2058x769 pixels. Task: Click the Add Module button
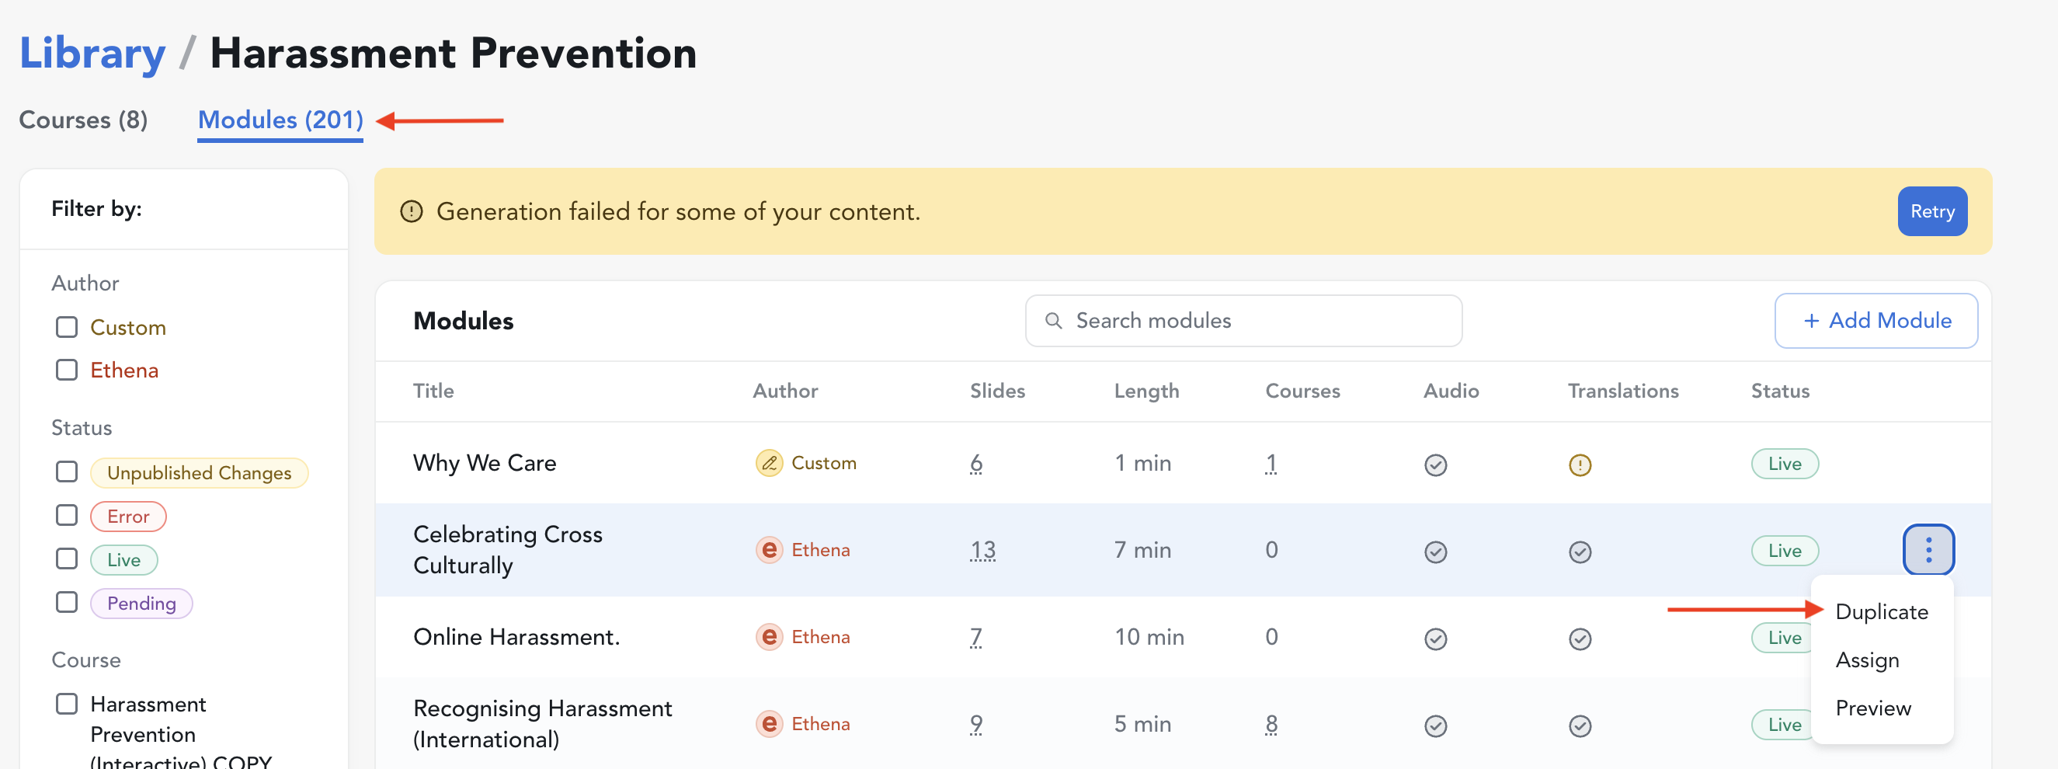tap(1875, 321)
